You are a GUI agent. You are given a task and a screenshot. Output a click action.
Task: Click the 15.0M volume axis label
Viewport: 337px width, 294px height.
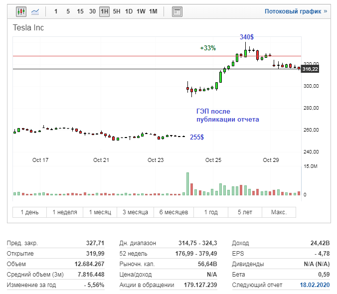311,166
